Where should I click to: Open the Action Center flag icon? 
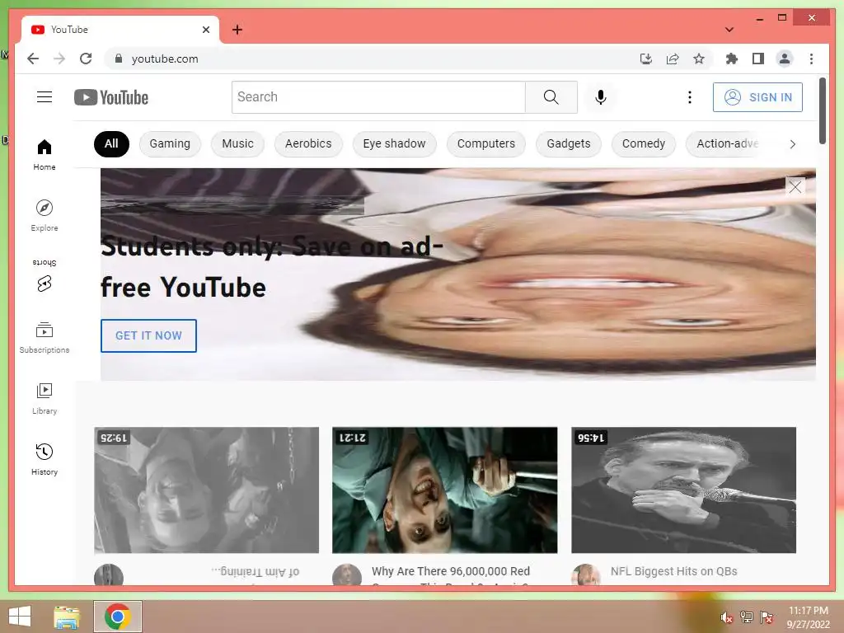[766, 617]
